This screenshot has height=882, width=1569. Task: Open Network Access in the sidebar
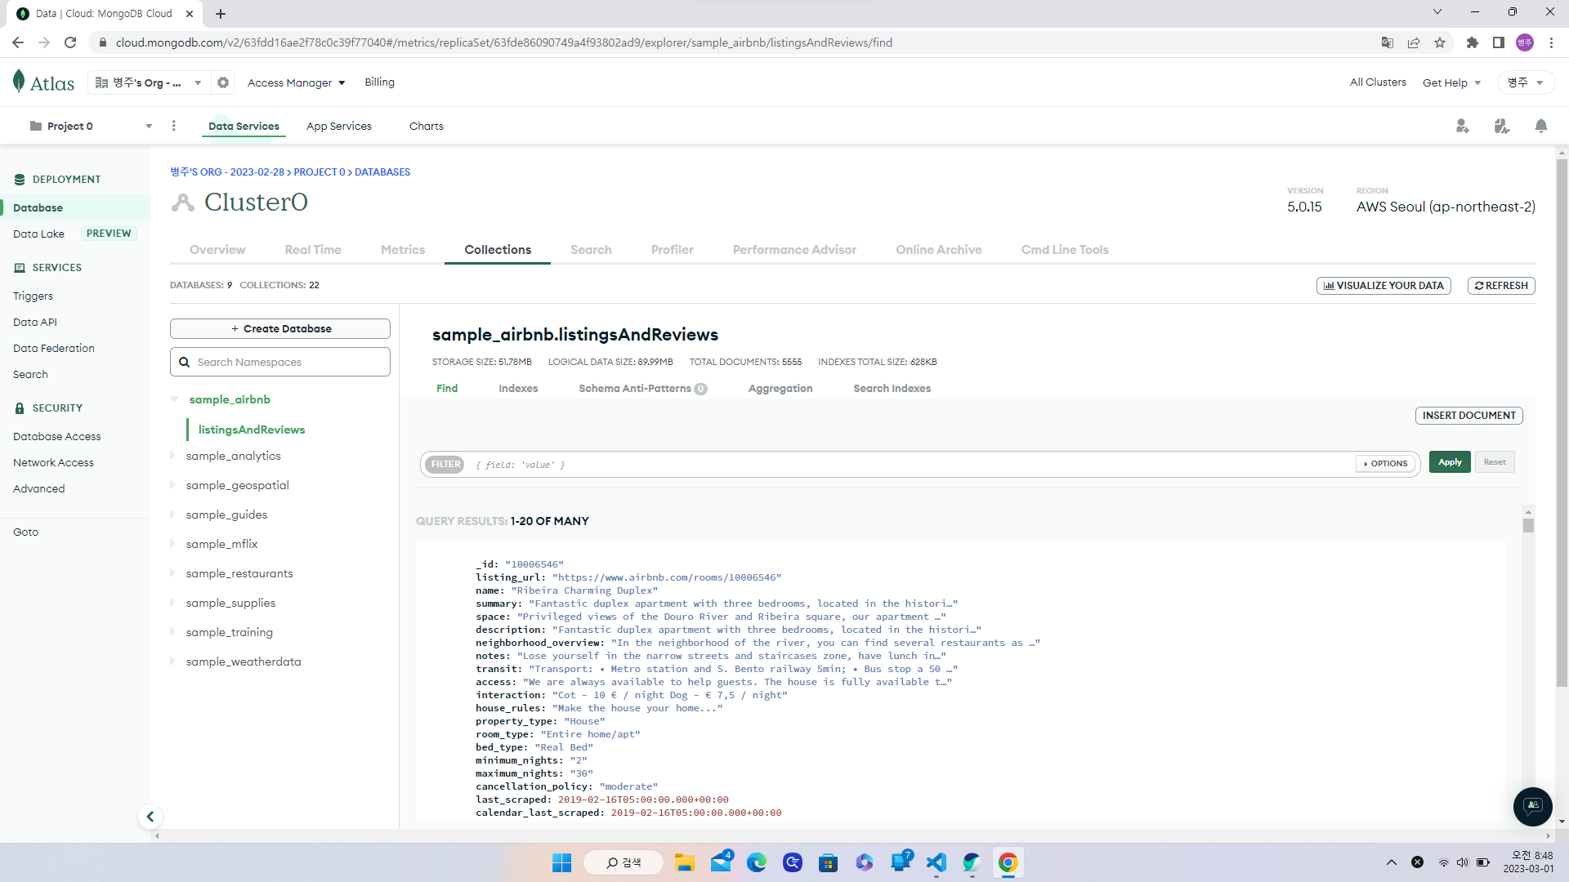pos(54,462)
